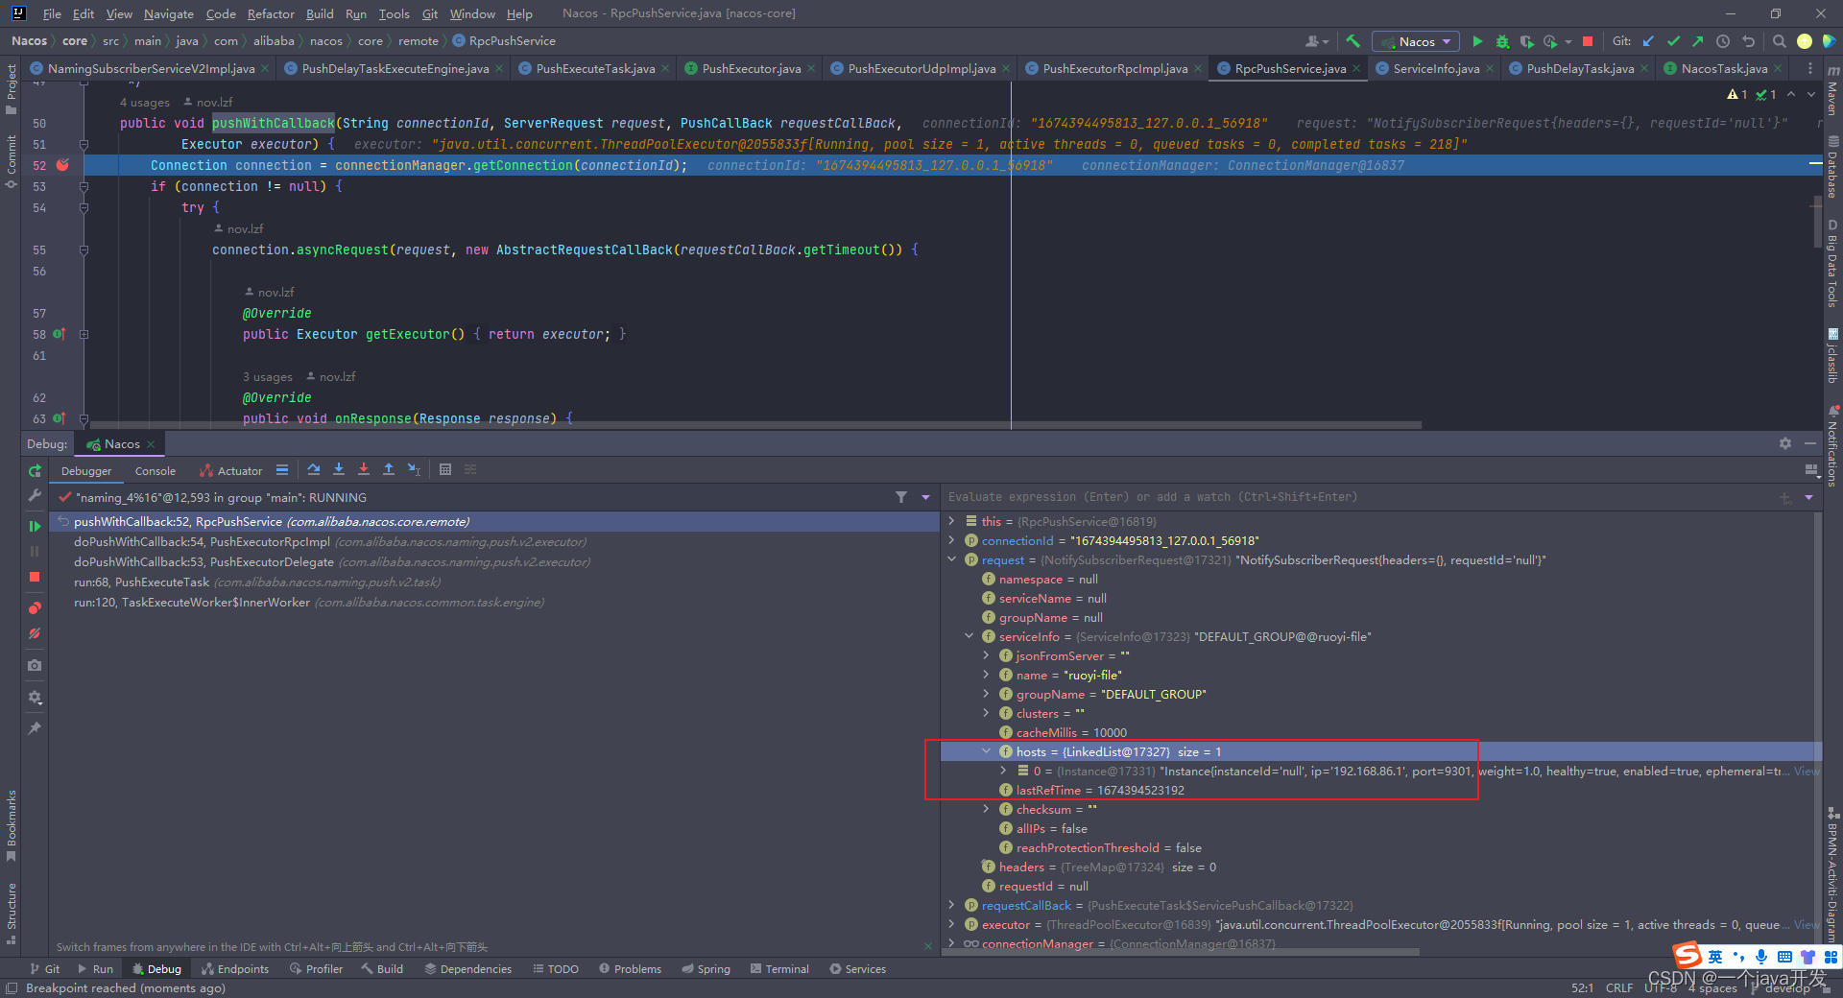This screenshot has height=998, width=1843.
Task: Open the Git menu
Action: [430, 13]
